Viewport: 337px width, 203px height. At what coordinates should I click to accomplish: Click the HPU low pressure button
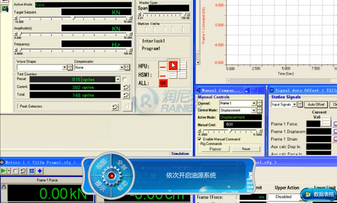tap(173, 66)
